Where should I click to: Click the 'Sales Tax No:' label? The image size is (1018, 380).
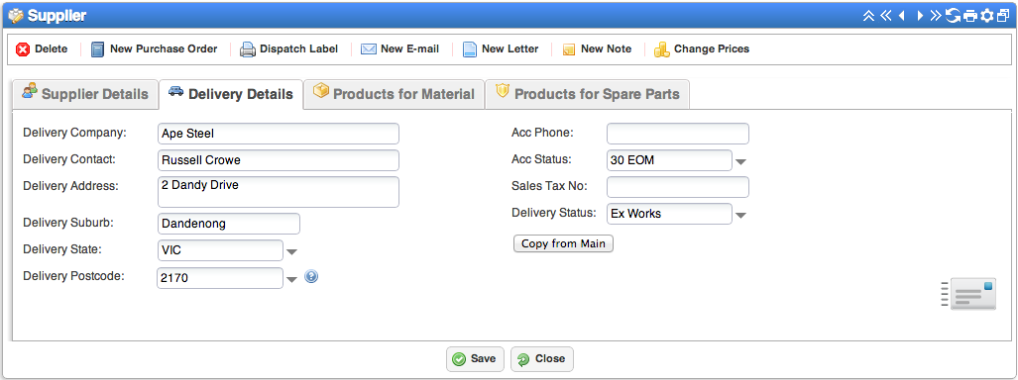549,186
